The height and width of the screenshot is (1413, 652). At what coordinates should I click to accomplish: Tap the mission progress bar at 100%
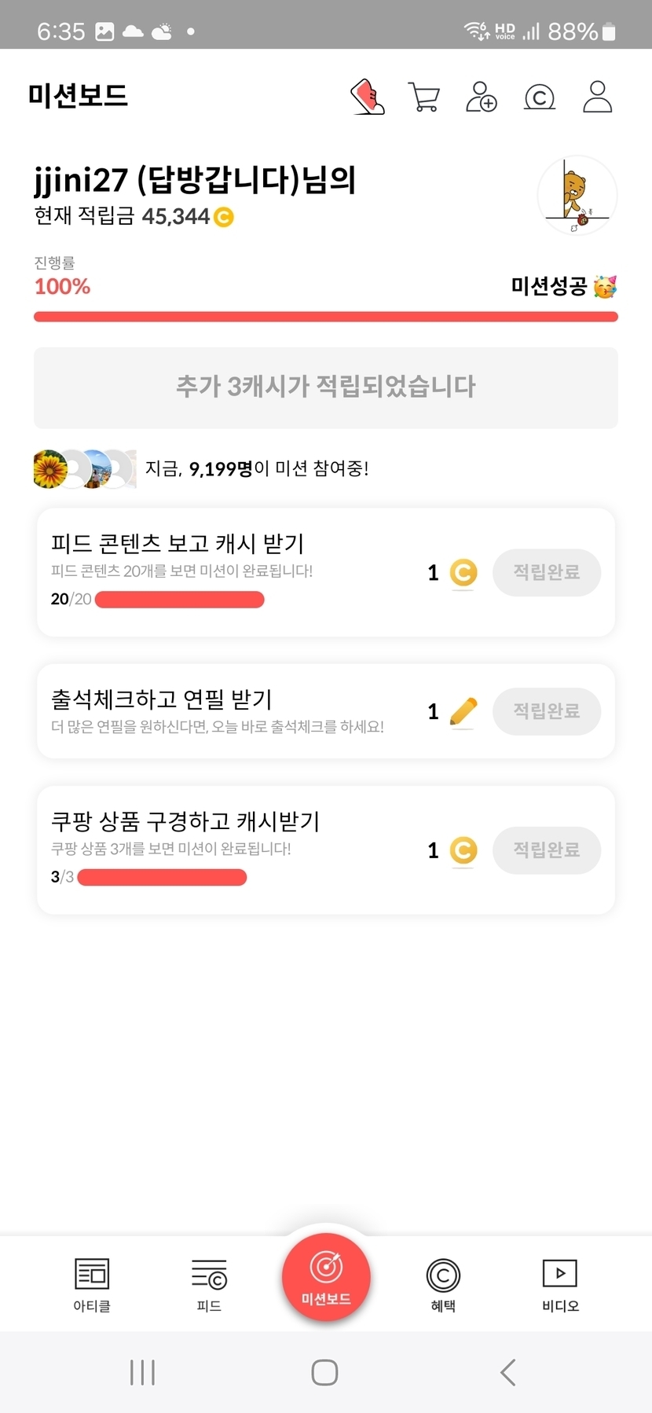[x=326, y=317]
